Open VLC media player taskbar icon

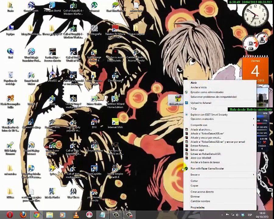(76, 215)
